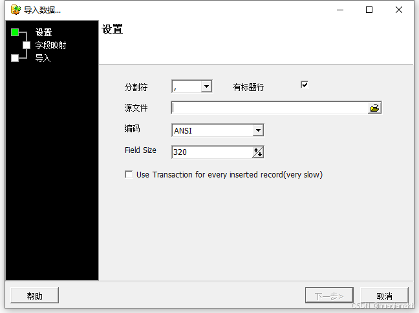Enable Use Transaction for every inserted record
419x313 pixels.
pos(129,175)
